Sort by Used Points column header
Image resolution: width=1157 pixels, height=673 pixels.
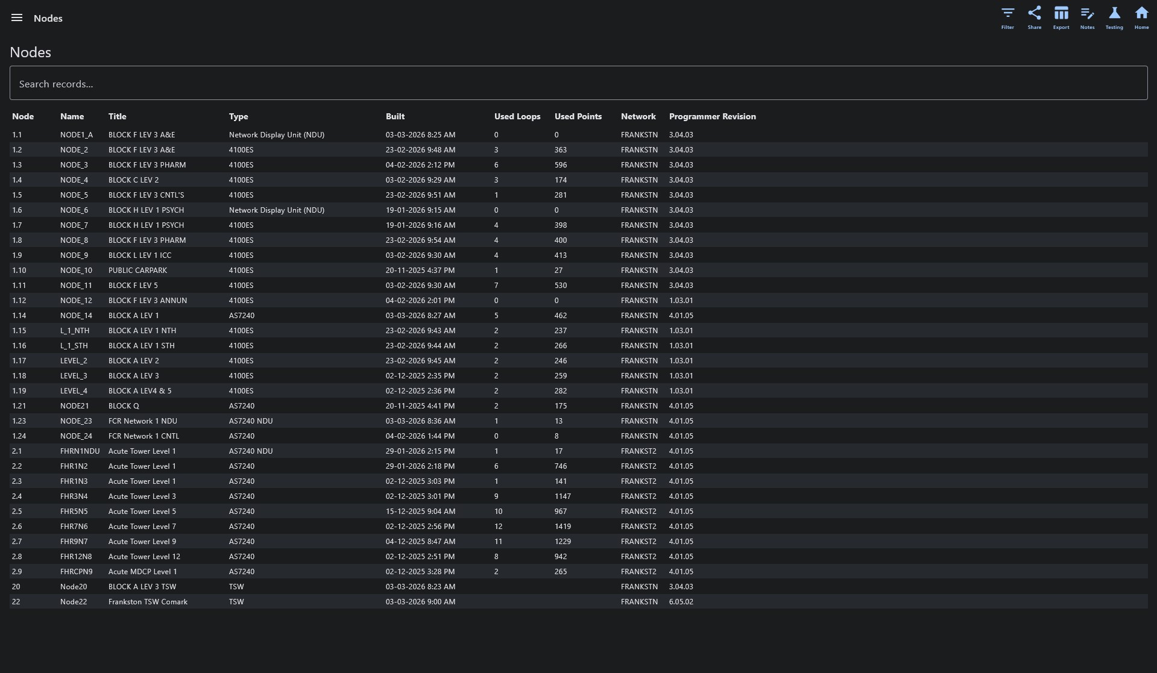[x=578, y=116]
